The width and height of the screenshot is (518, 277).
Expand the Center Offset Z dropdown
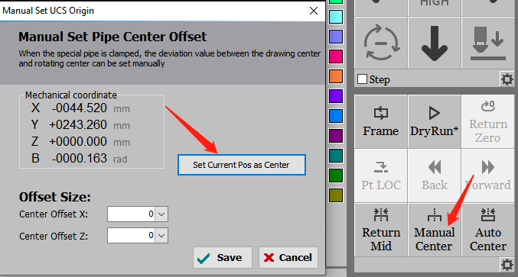tap(161, 236)
